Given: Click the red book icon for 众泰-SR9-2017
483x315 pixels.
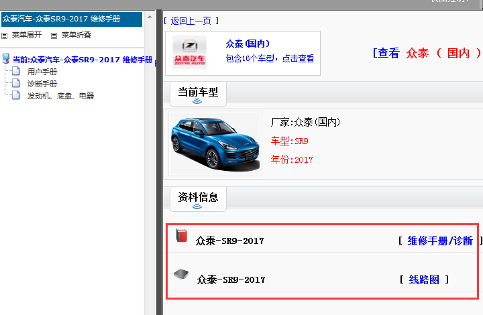Looking at the screenshot, I should click(182, 236).
